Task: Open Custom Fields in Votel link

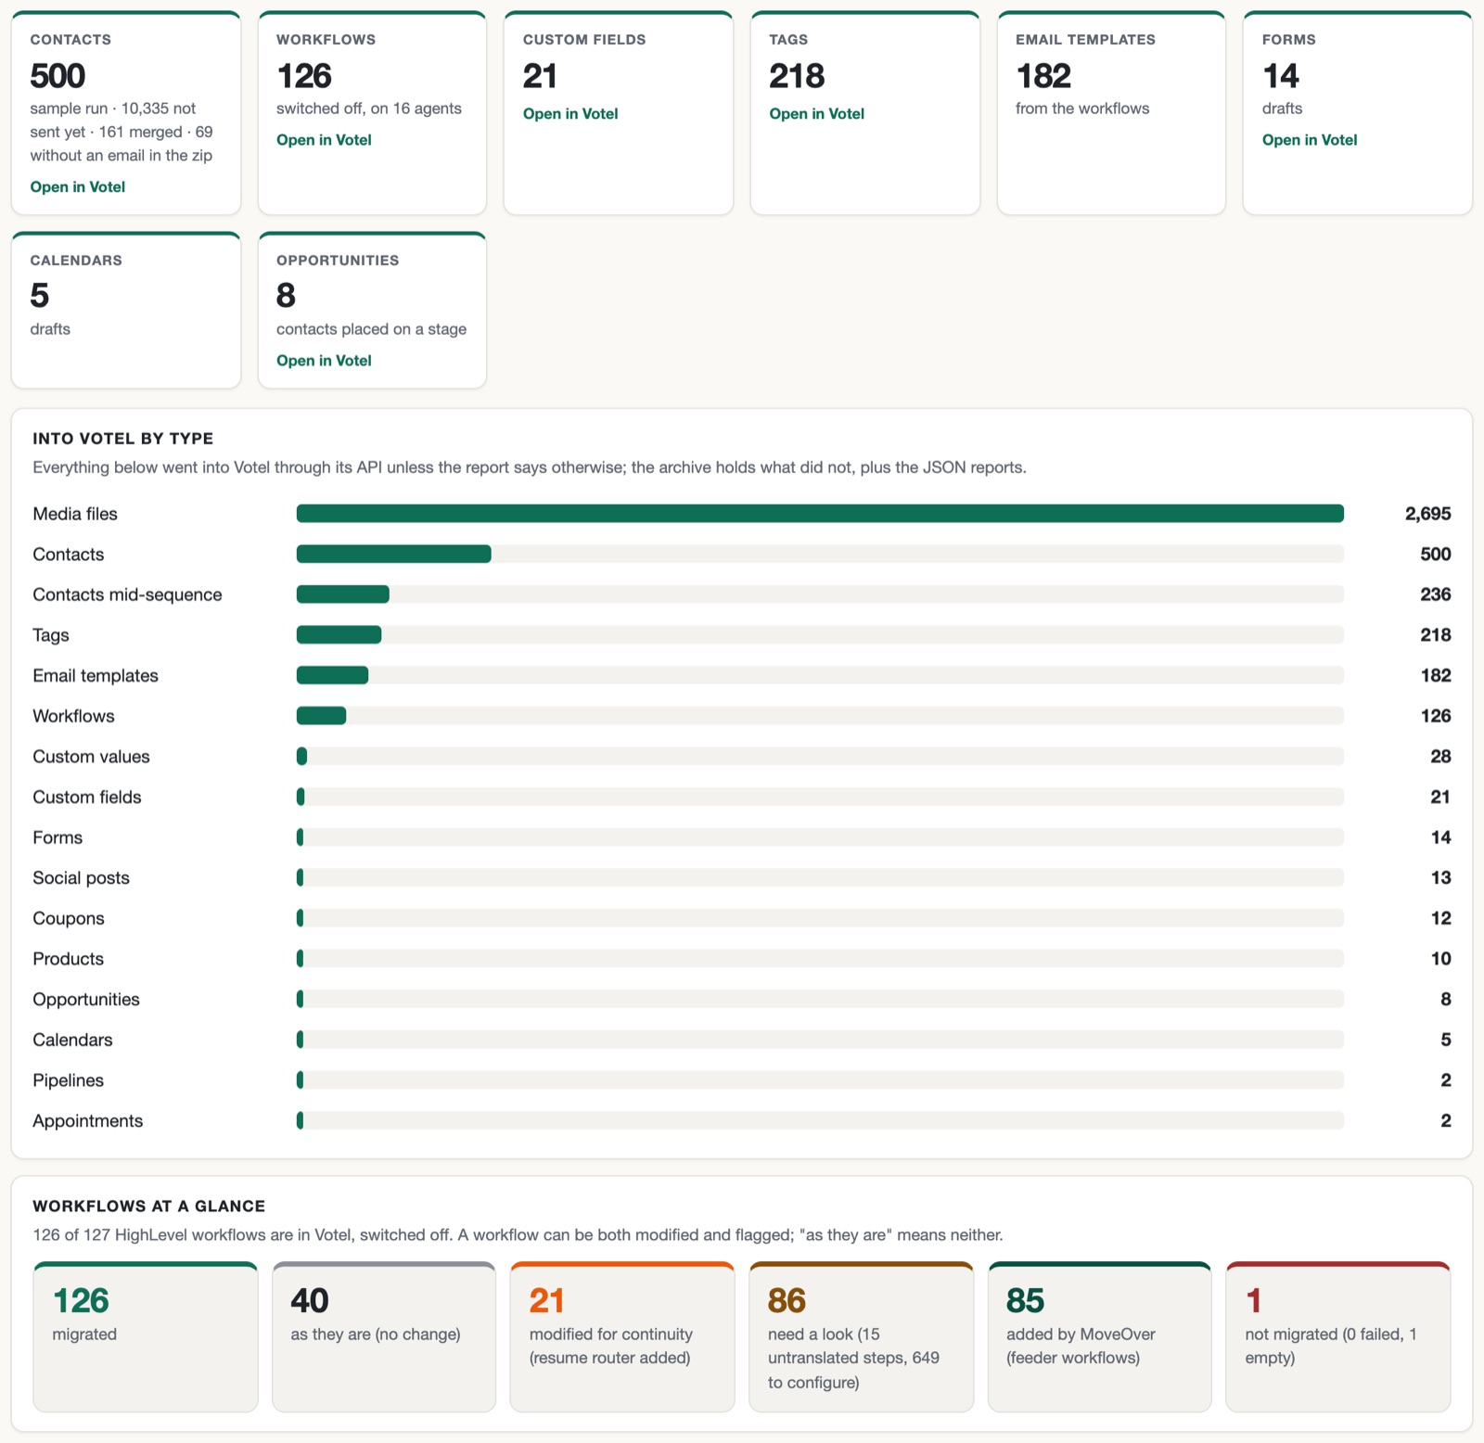Action: point(570,114)
